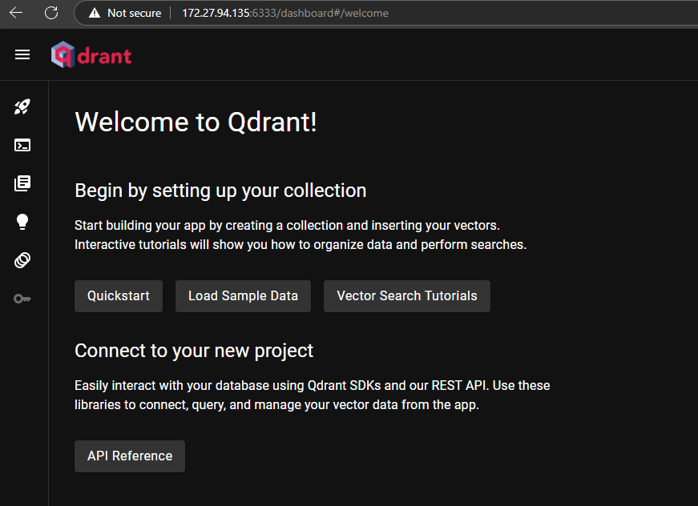Open the hamburger menu
The height and width of the screenshot is (506, 698).
pos(22,54)
